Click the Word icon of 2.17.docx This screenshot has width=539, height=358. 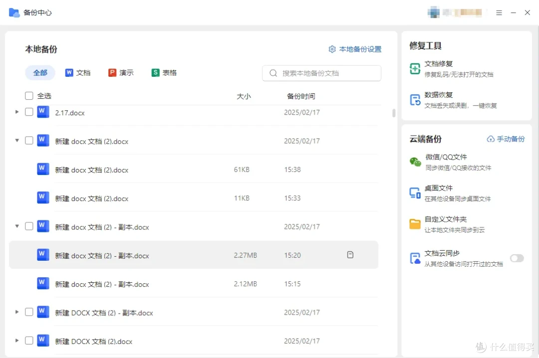pos(43,112)
